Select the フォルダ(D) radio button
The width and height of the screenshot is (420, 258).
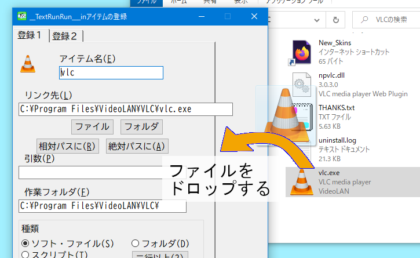[135, 244]
